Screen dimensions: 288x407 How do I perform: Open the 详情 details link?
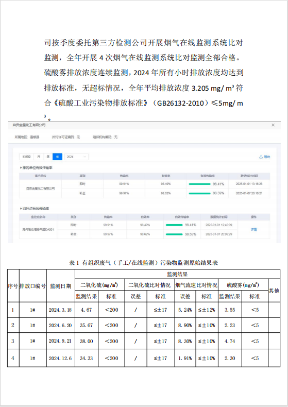(x=253, y=229)
